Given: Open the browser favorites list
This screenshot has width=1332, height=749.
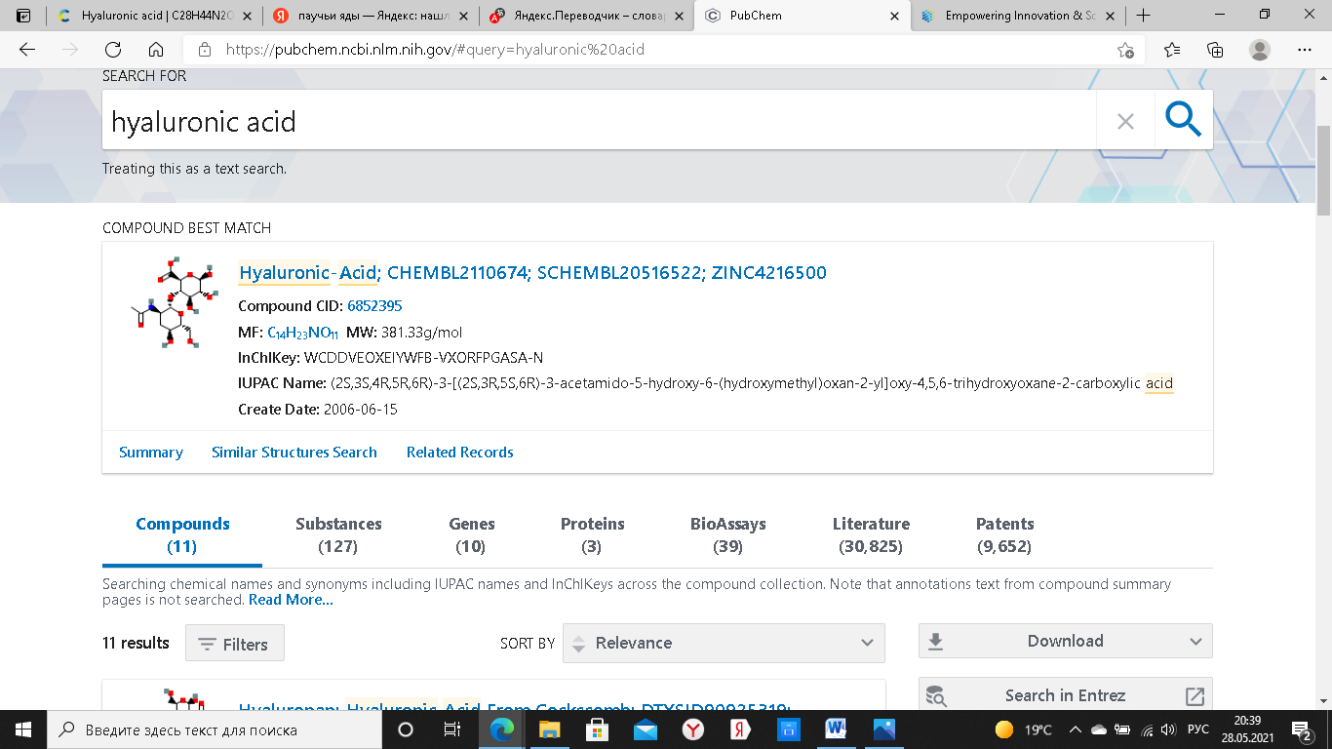Looking at the screenshot, I should coord(1172,50).
